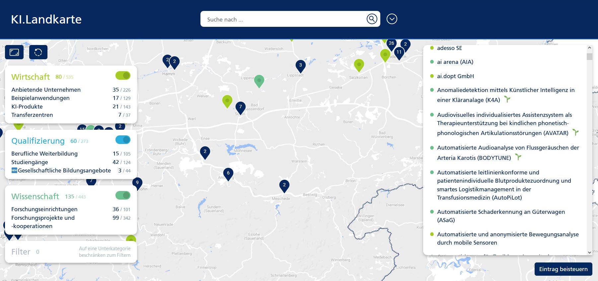Open the cluster marker 6 near Arnsberg

[228, 173]
